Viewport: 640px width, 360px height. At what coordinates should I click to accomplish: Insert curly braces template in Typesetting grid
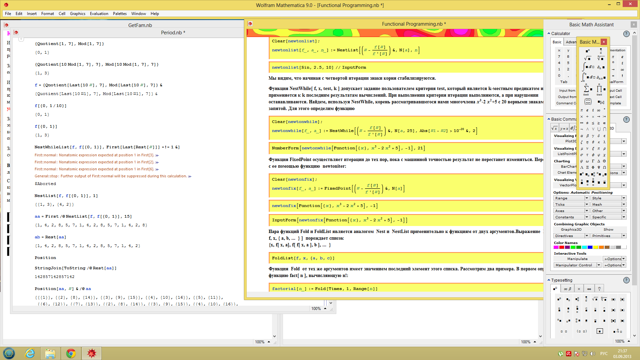pos(613,310)
